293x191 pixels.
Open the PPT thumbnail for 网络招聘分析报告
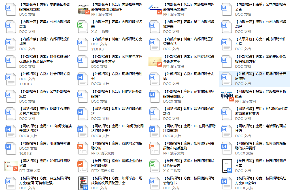[227, 96]
